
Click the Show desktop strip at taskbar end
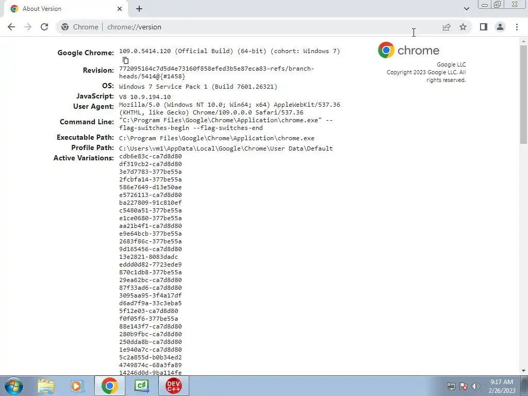pyautogui.click(x=524, y=386)
